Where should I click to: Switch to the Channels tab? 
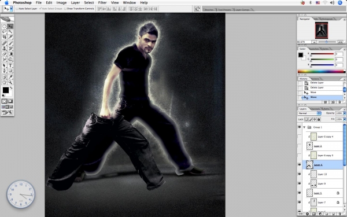[x=315, y=109]
